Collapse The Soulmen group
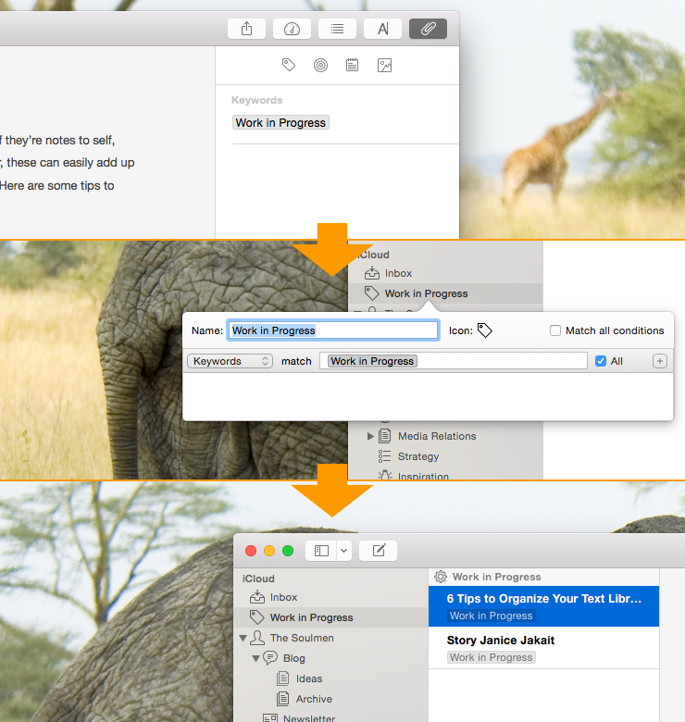This screenshot has height=722, width=685. pos(243,638)
